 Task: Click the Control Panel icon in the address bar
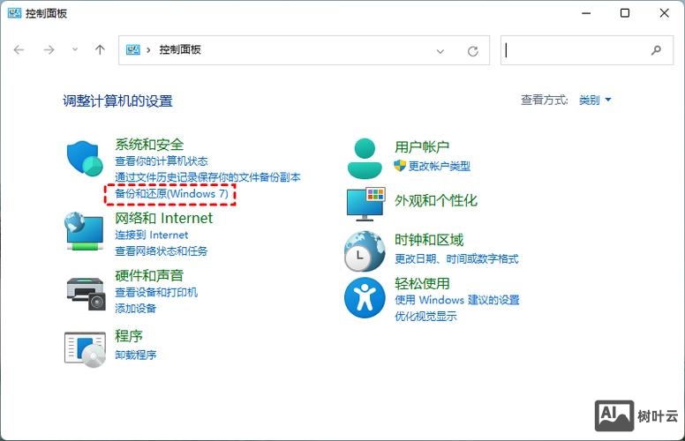point(132,49)
